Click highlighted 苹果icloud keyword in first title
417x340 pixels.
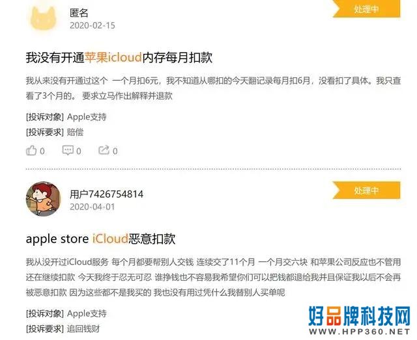point(113,57)
